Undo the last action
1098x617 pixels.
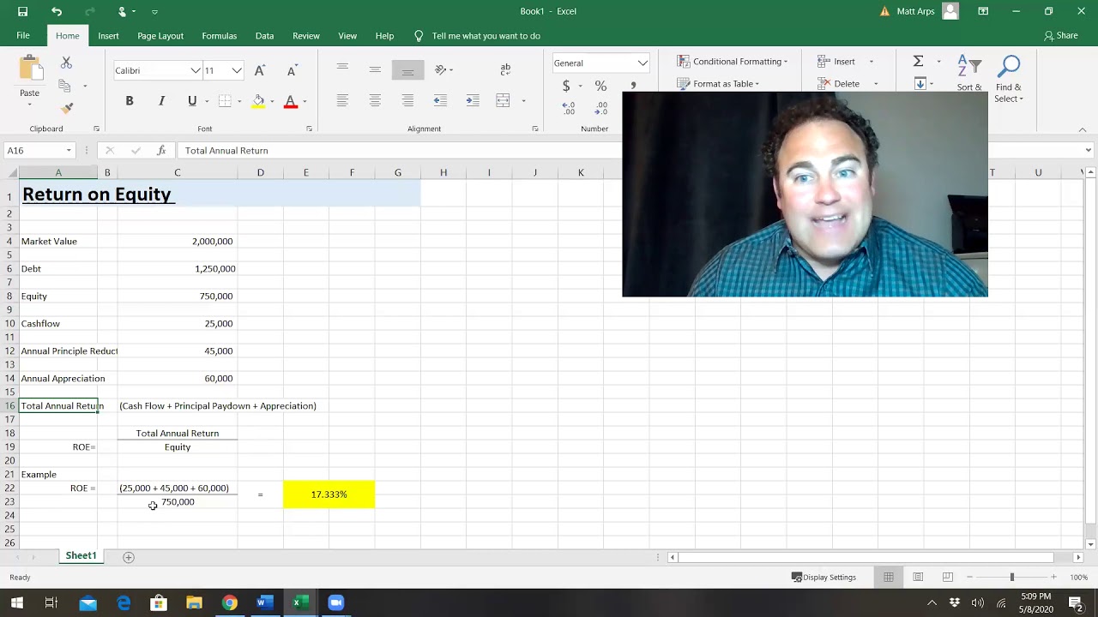pyautogui.click(x=57, y=11)
